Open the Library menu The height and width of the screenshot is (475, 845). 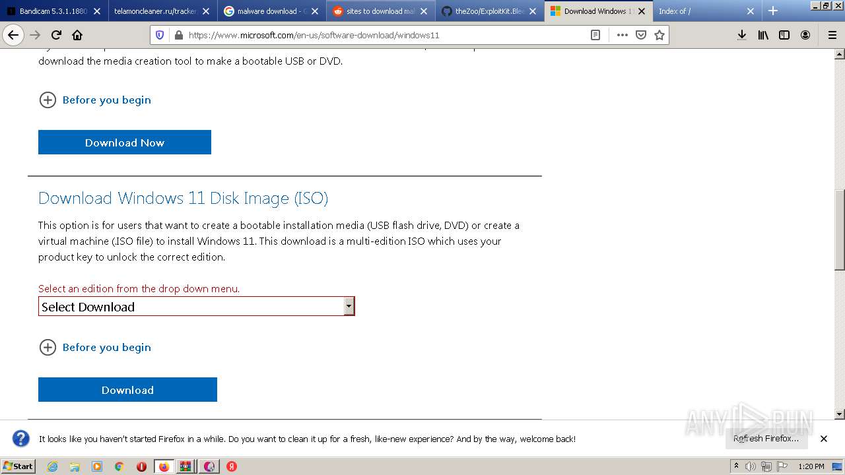pos(763,35)
